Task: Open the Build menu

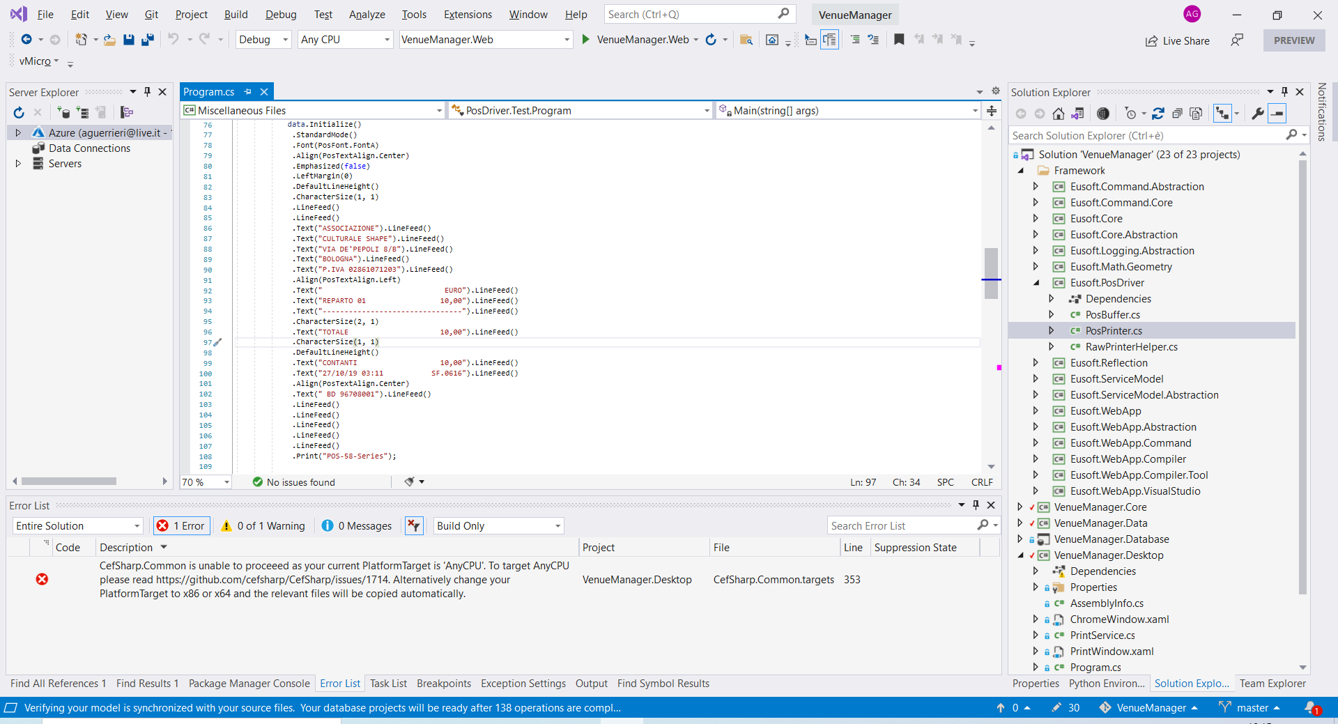Action: (236, 15)
